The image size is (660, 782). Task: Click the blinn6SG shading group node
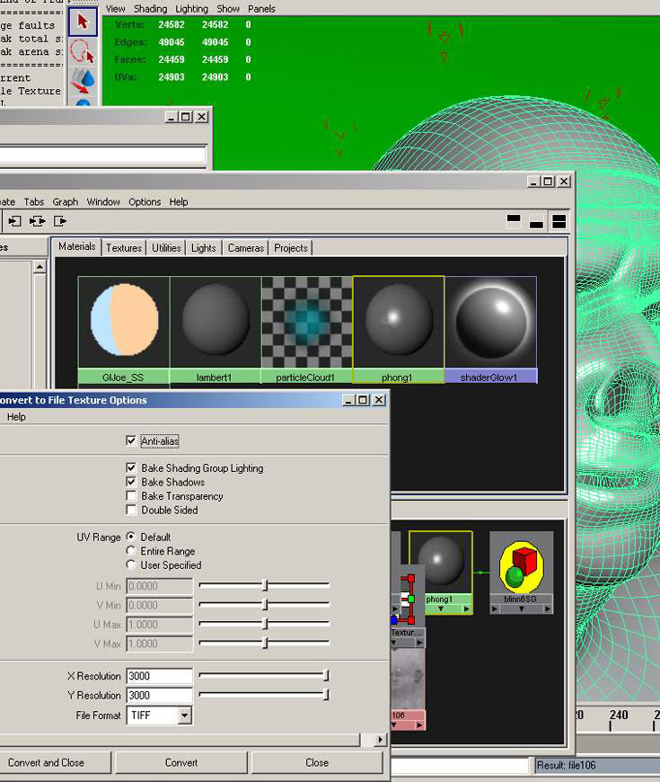(521, 566)
